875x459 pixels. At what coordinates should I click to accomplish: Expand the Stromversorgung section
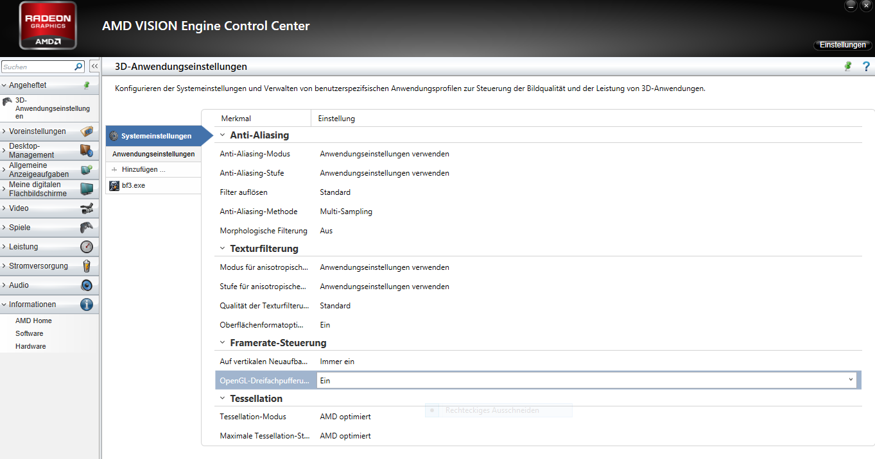pyautogui.click(x=4, y=266)
